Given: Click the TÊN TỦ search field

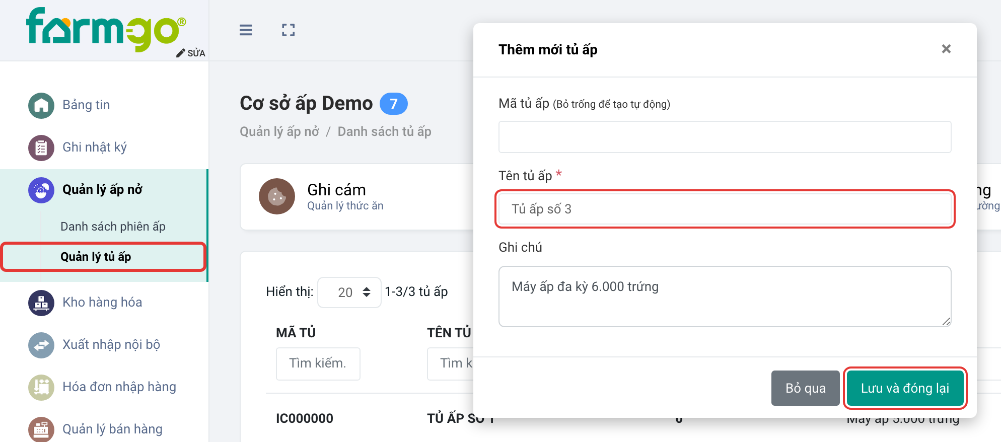Looking at the screenshot, I should [x=450, y=363].
